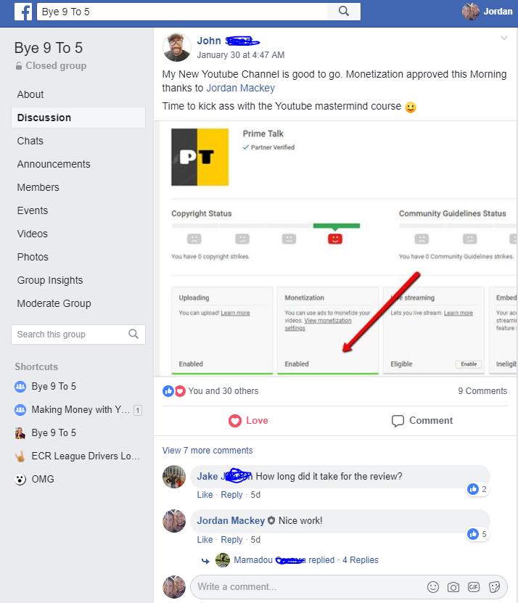518x603 pixels.
Task: Click the magnifier in Search this group
Action: click(133, 334)
